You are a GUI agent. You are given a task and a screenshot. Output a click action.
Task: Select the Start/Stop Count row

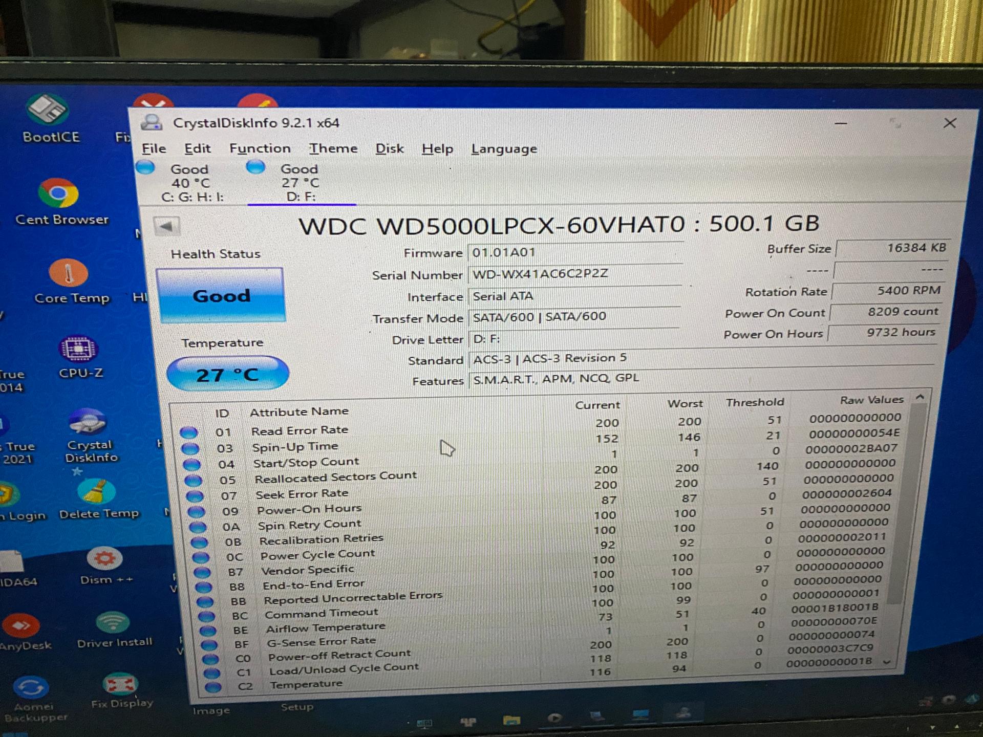[x=543, y=458]
